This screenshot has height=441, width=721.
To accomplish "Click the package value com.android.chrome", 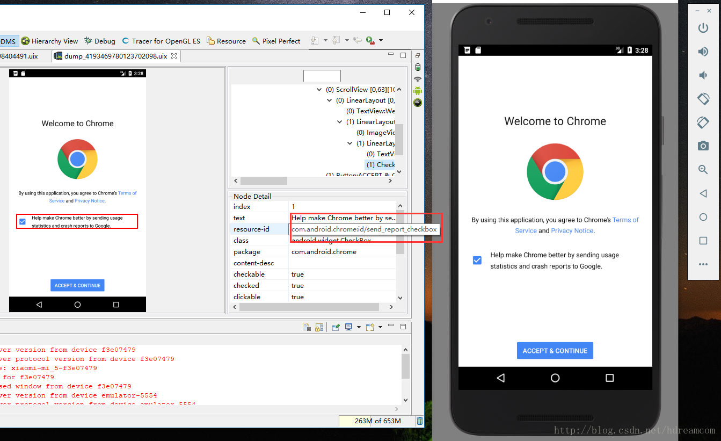I will point(324,252).
